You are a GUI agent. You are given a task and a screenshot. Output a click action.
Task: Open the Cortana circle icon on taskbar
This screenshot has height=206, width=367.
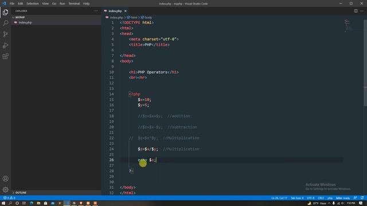pyautogui.click(x=17, y=203)
